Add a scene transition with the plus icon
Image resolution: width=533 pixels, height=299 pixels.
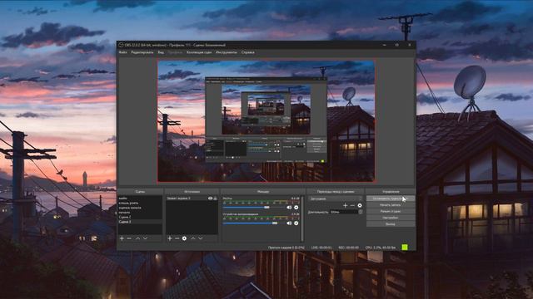coord(345,205)
